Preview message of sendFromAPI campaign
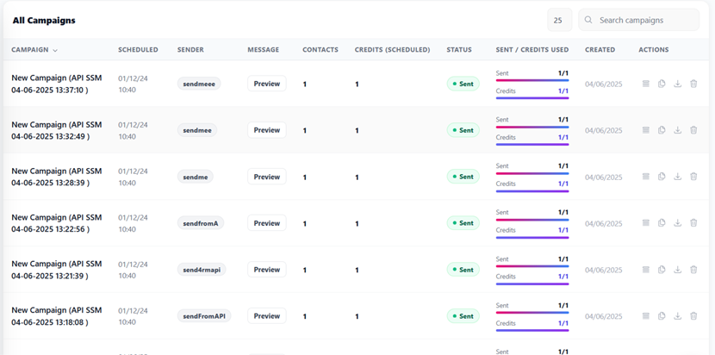This screenshot has width=715, height=355. (267, 315)
